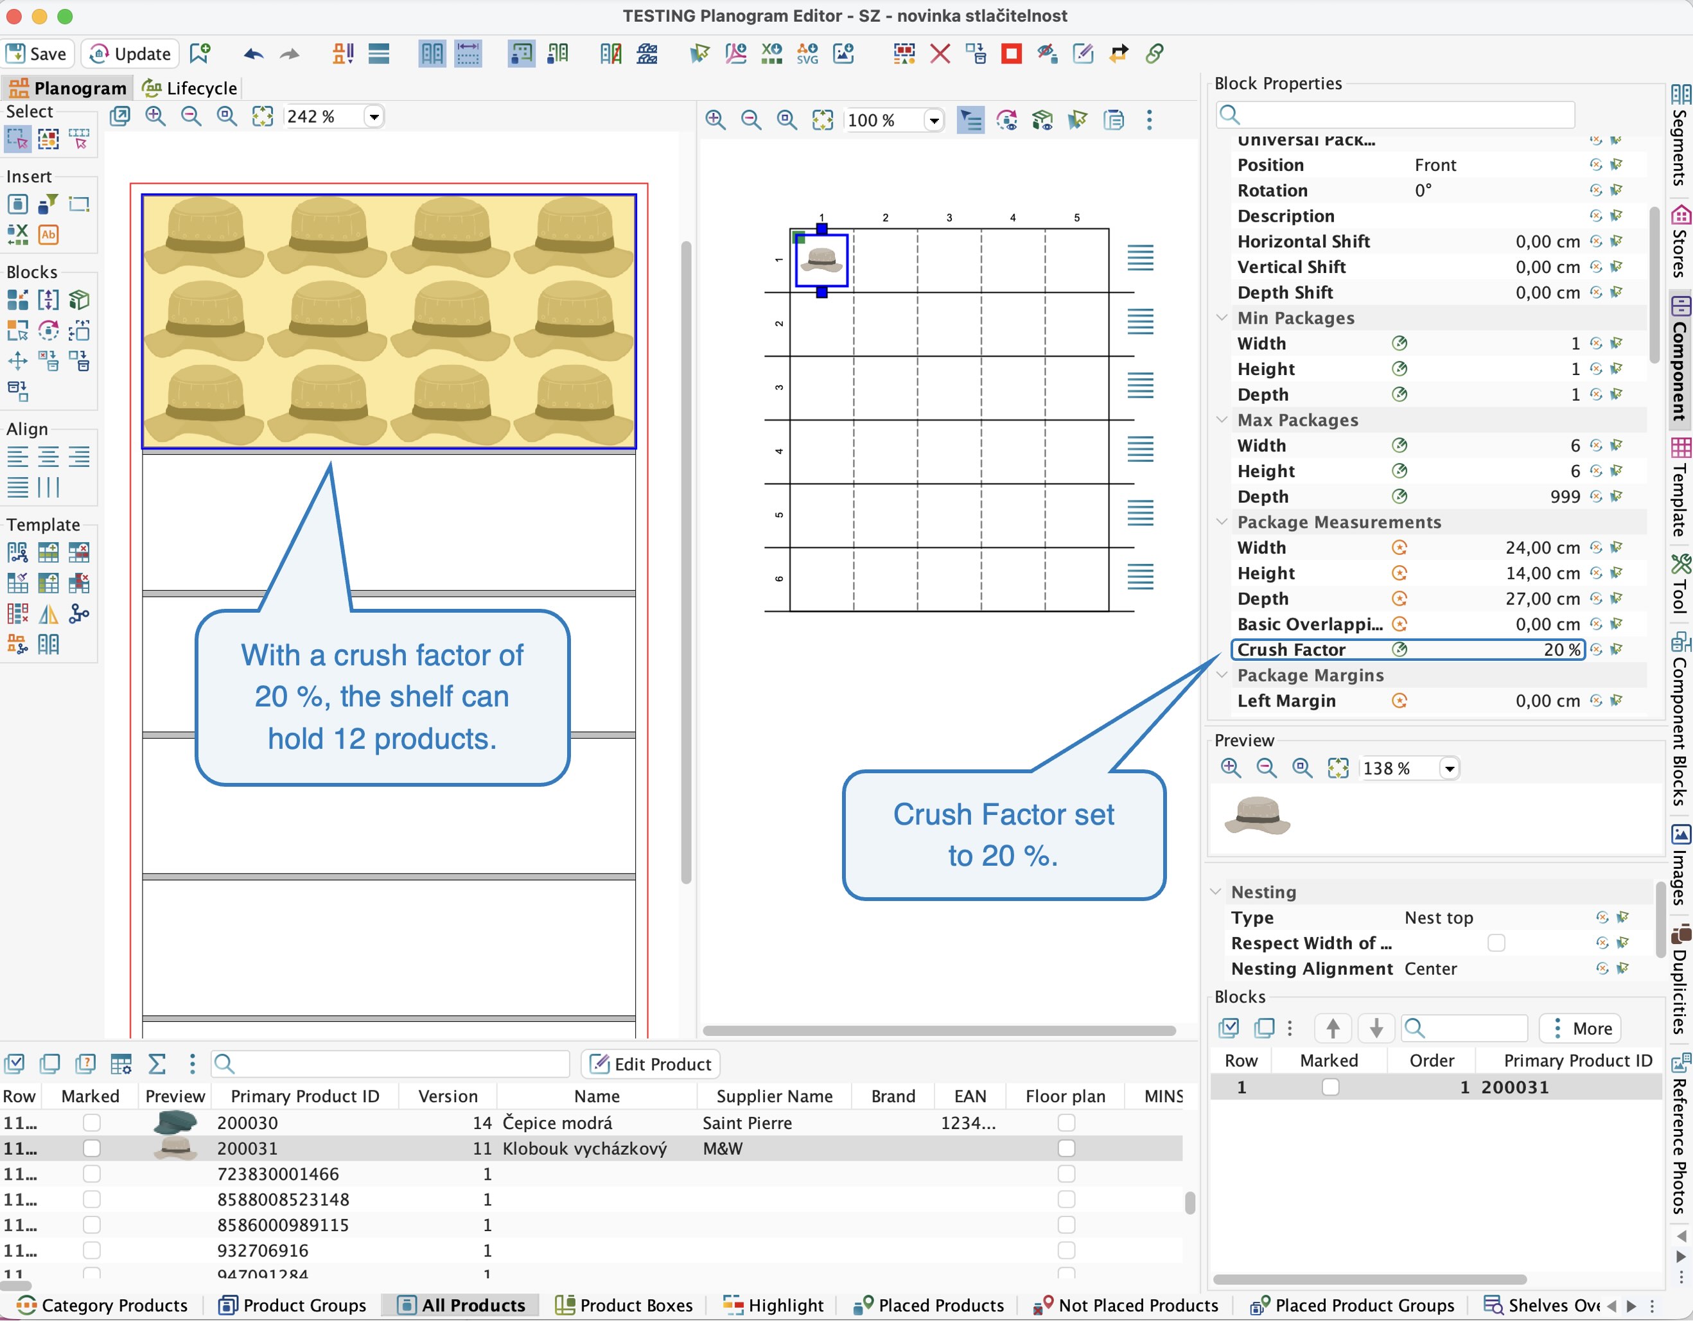Open the More menu in Blocks panel

tap(1580, 1029)
